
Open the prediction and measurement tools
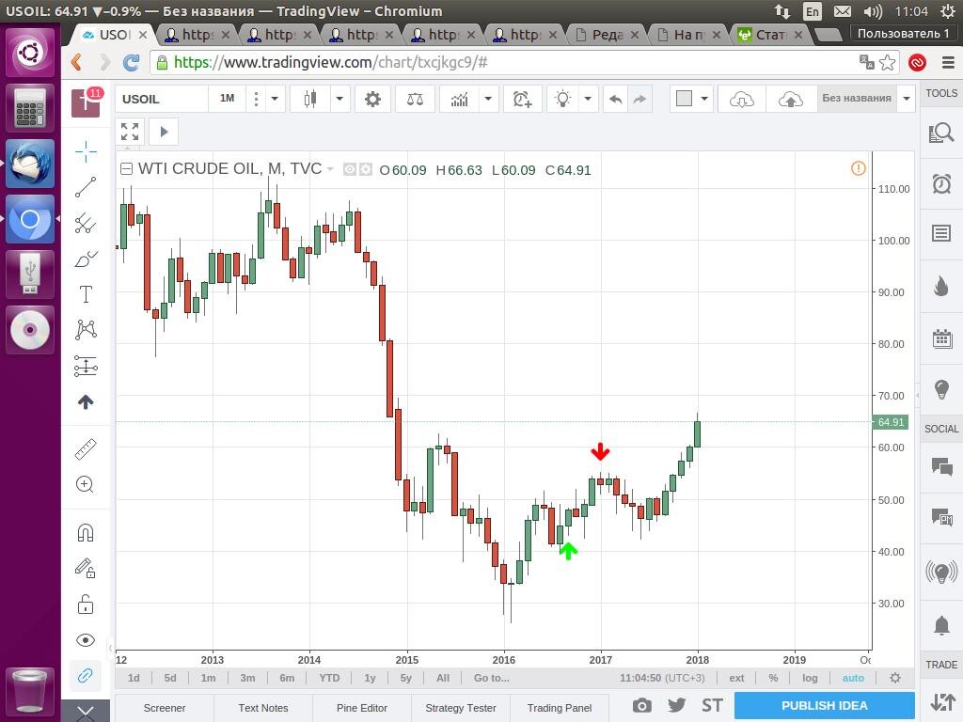point(86,366)
